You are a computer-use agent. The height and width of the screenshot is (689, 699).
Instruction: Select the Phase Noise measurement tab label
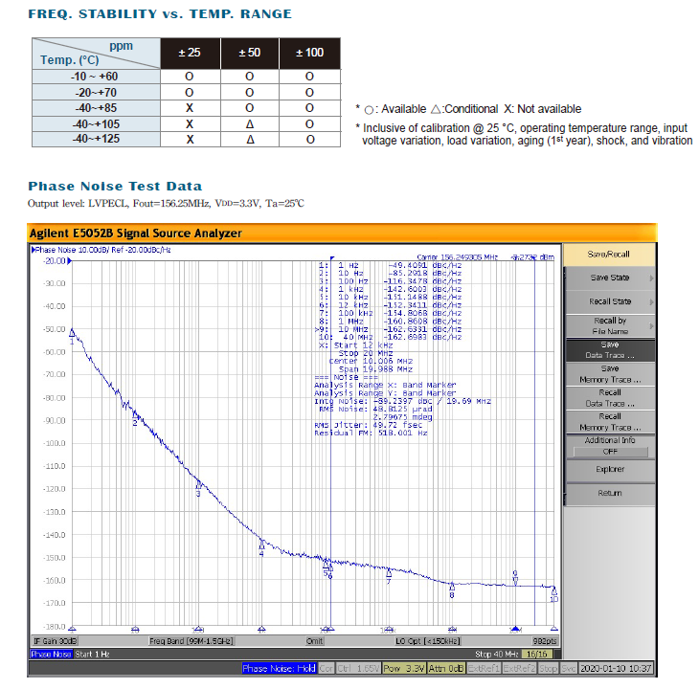pyautogui.click(x=52, y=655)
